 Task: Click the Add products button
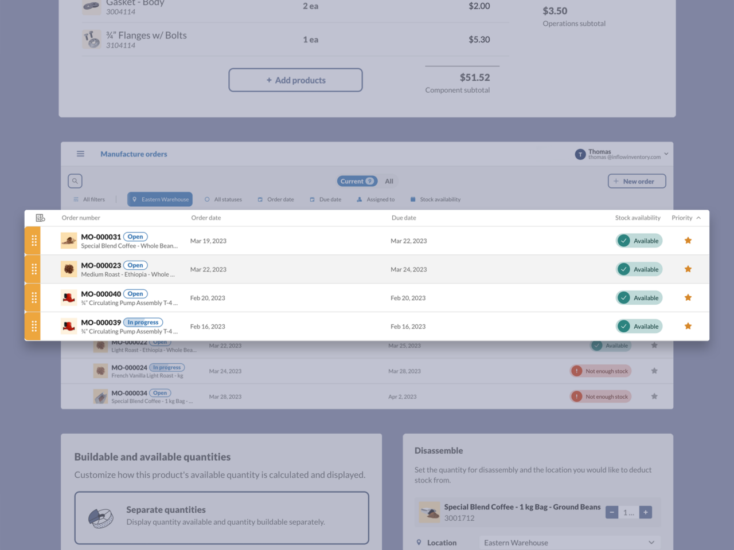click(295, 80)
